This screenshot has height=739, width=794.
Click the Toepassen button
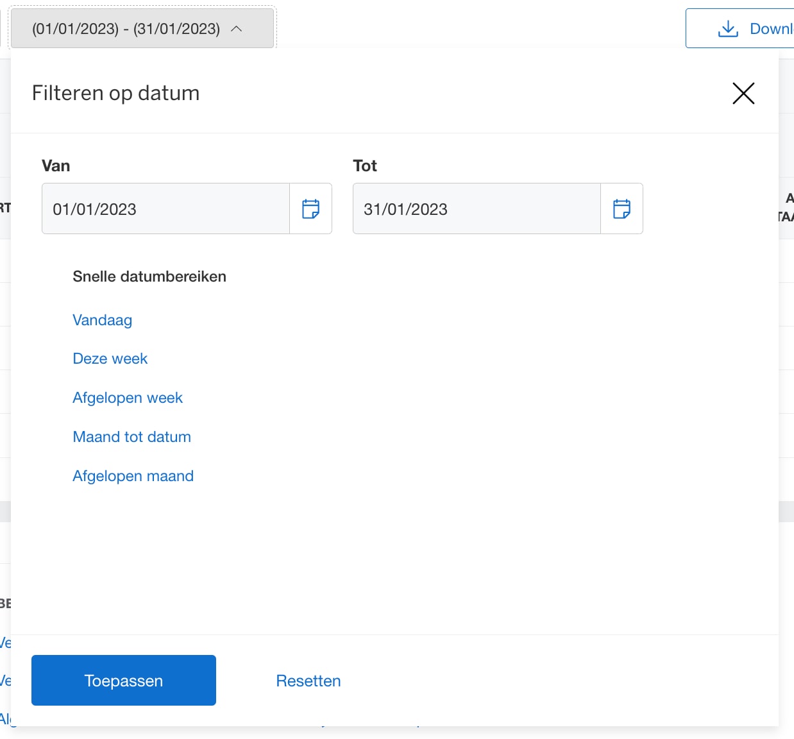(123, 680)
